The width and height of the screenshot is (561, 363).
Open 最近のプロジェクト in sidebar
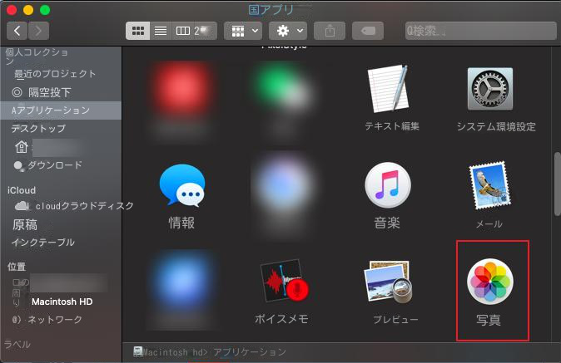point(55,74)
